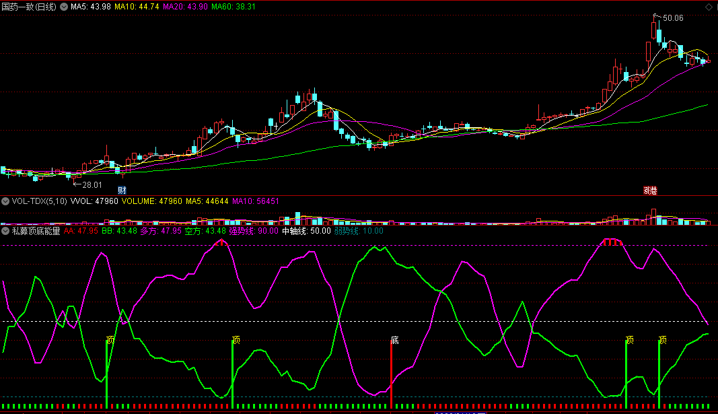718x414 pixels.
Task: Select the MA20: 43.90 label
Action: (x=186, y=7)
